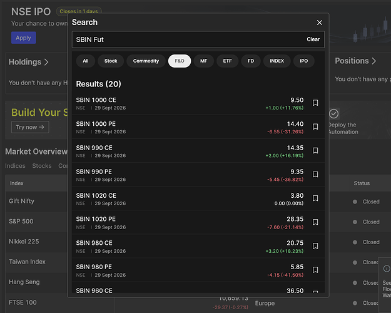
Task: Click the Results (20) heading
Action: click(x=98, y=84)
